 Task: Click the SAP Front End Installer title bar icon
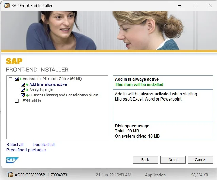[7, 5]
